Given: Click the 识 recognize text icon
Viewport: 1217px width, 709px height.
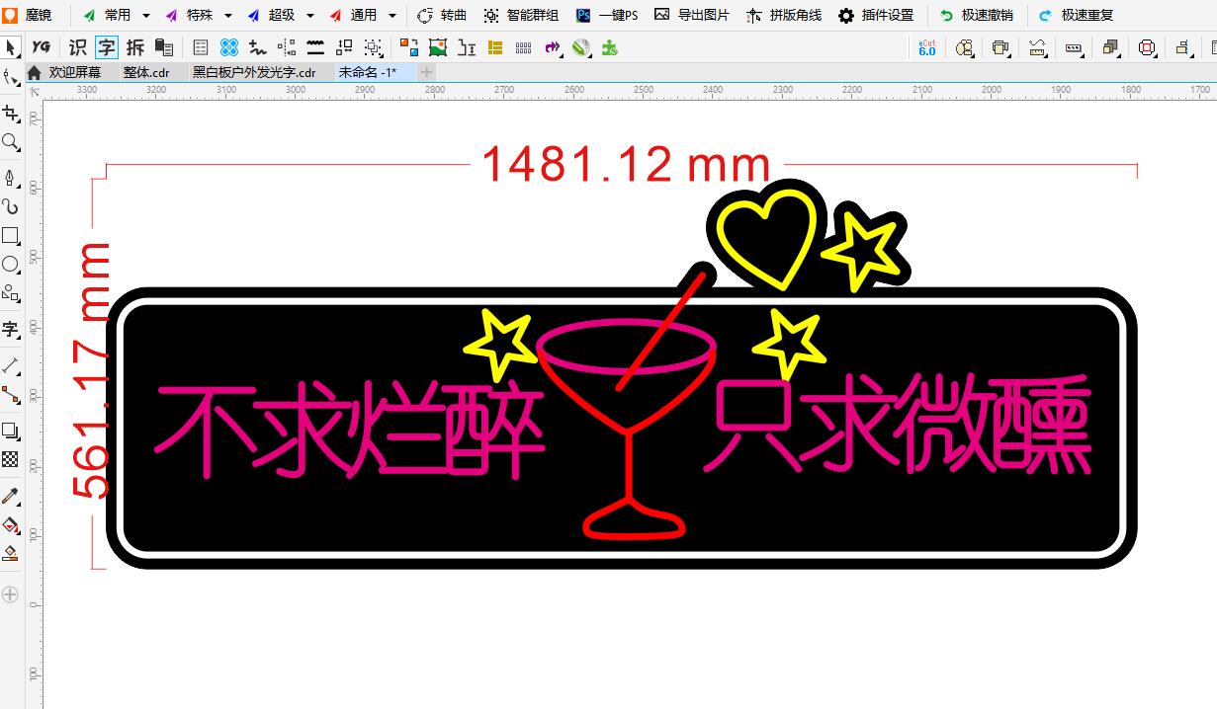Looking at the screenshot, I should (78, 46).
